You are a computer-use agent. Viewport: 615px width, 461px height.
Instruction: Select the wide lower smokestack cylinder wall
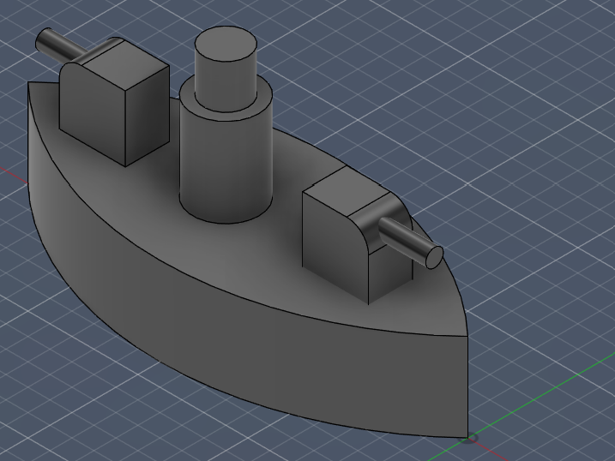coord(226,169)
